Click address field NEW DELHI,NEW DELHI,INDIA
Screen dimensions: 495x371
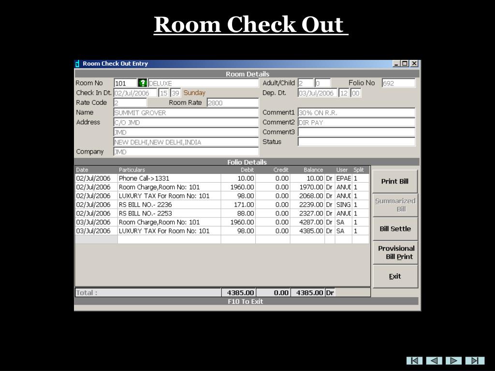tap(186, 142)
